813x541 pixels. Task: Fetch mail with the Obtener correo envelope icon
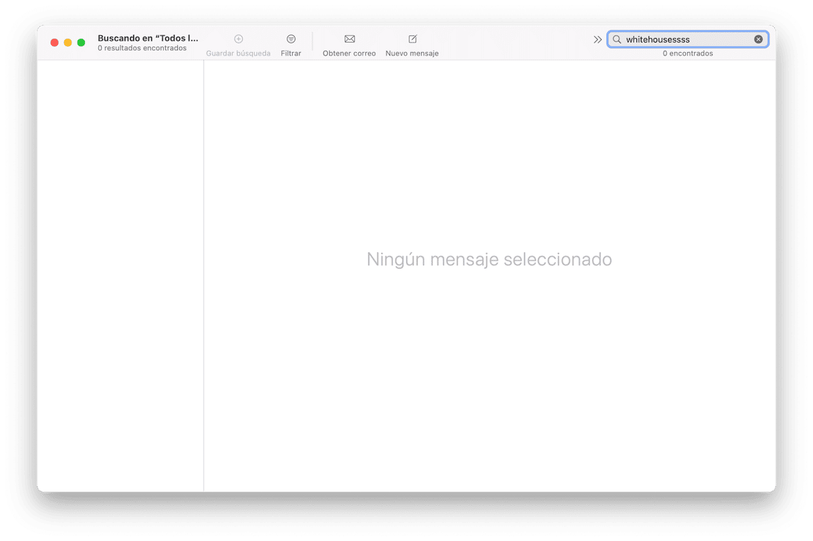pos(350,39)
